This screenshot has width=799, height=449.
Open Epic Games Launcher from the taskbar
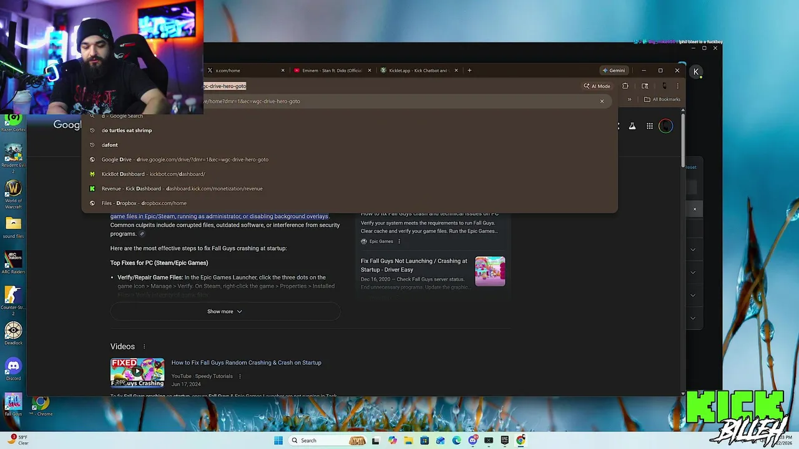coord(504,440)
